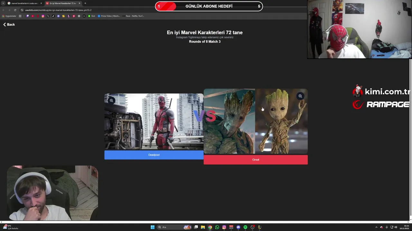Viewport: 412px width, 231px height.
Task: Open a new browser tab
Action: click(85, 3)
